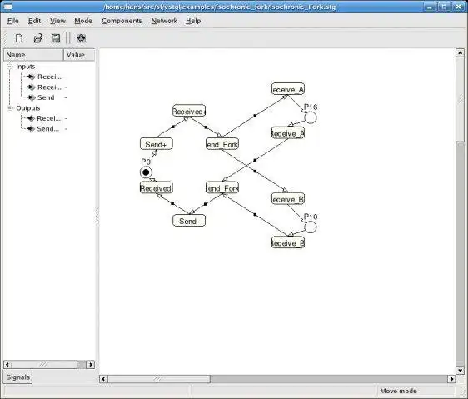Open the File menu
468x399 pixels.
12,21
